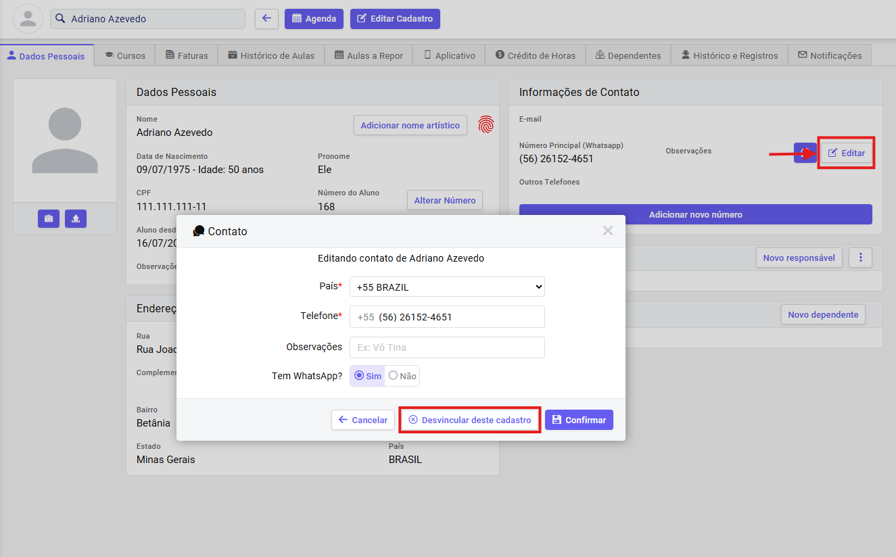Screen dimensions: 896x557
Task: Click the purple WhatsApp button beside Editar
Action: click(x=804, y=153)
